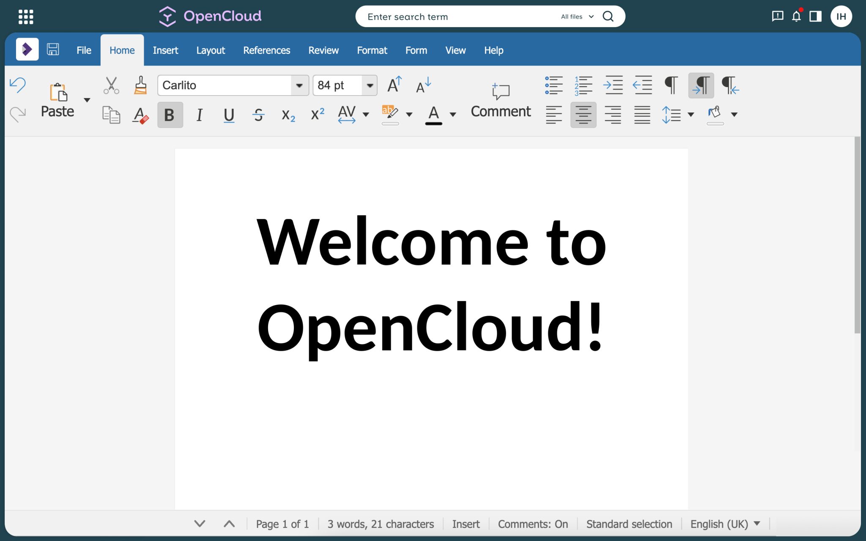Open the font name dropdown
Screen dimensions: 866x541
[x=299, y=85]
